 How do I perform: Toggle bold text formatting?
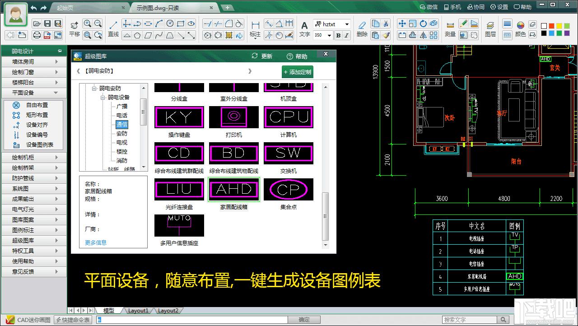click(x=339, y=35)
